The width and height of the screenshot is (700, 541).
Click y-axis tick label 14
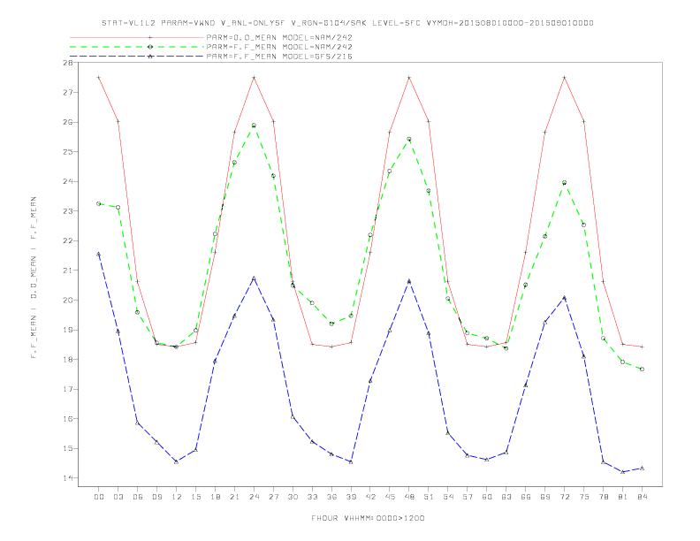pos(68,478)
